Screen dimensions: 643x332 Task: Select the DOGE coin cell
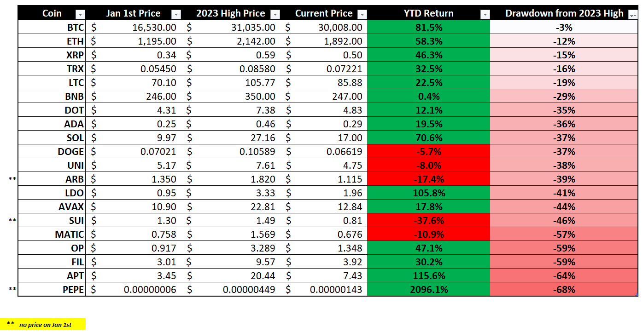click(x=52, y=152)
